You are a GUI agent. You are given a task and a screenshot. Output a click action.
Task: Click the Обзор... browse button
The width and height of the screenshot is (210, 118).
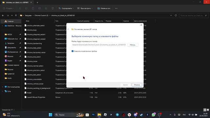pyautogui.click(x=133, y=45)
